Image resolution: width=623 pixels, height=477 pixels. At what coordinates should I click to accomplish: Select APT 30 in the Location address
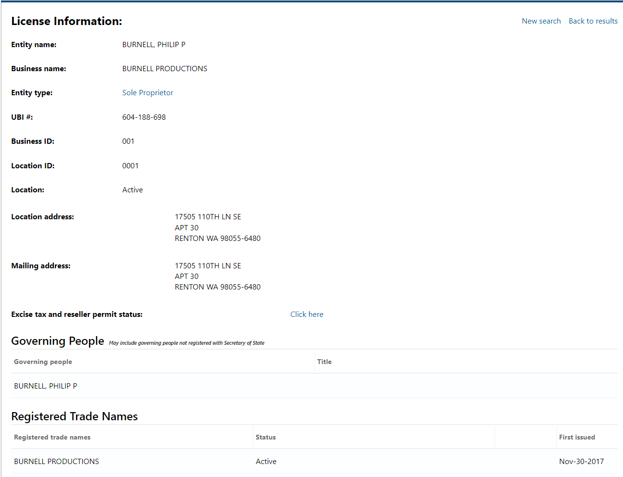point(187,228)
